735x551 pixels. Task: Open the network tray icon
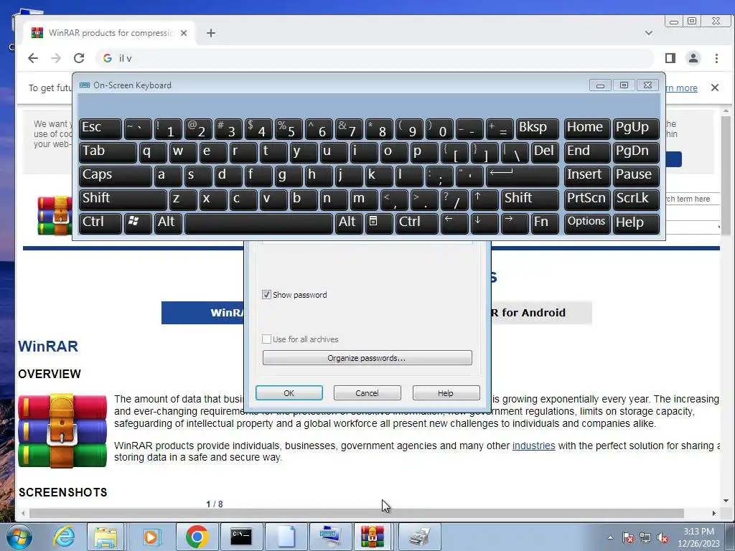tap(645, 538)
